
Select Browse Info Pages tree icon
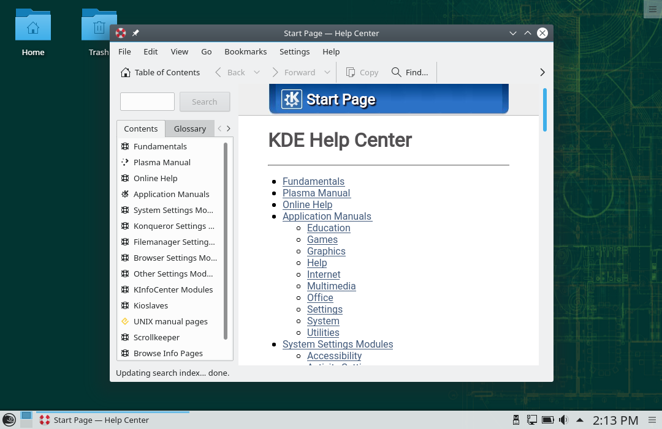coord(125,353)
